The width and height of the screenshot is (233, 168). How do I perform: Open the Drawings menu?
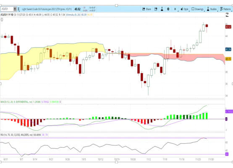tap(197, 9)
